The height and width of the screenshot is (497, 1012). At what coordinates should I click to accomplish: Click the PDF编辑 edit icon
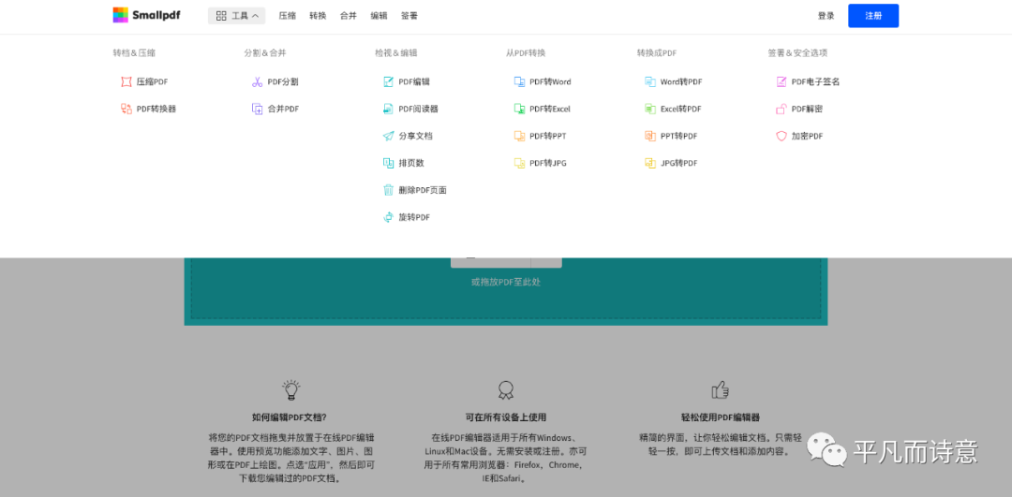(x=388, y=82)
